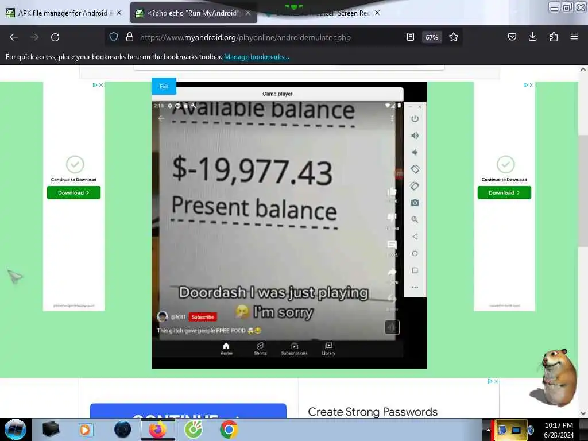Screen dimensions: 588x441
Task: Open the emulator's more options (three dots)
Action: click(x=415, y=287)
